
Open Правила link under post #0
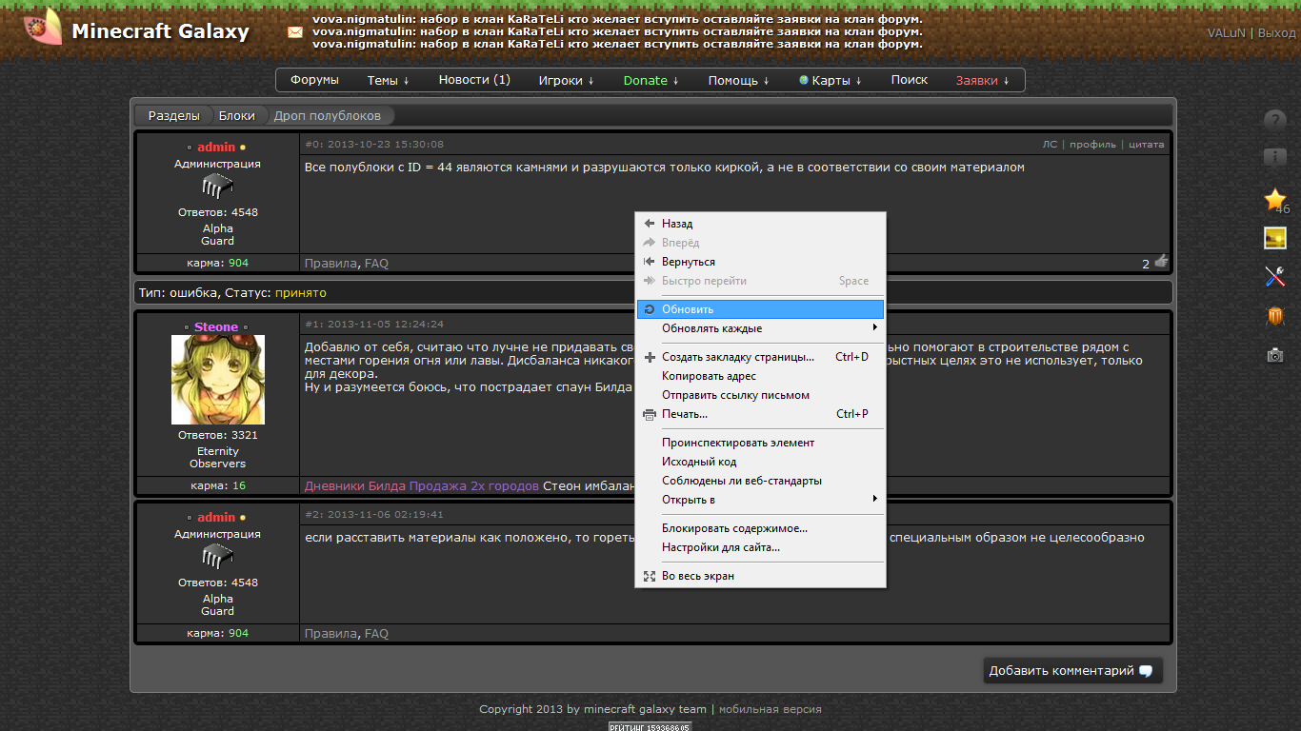(330, 264)
